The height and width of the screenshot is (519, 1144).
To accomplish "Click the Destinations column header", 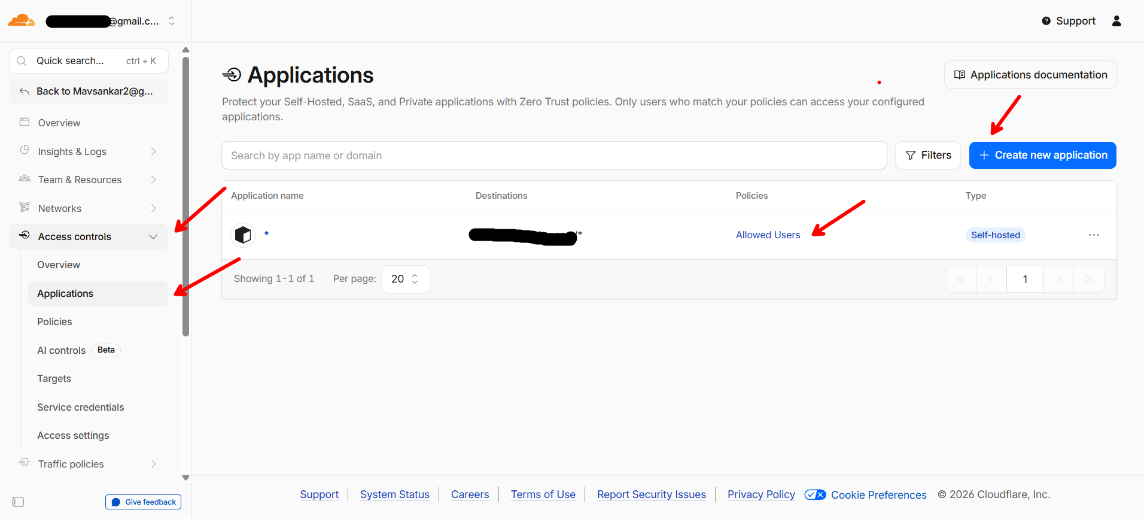I will point(501,196).
